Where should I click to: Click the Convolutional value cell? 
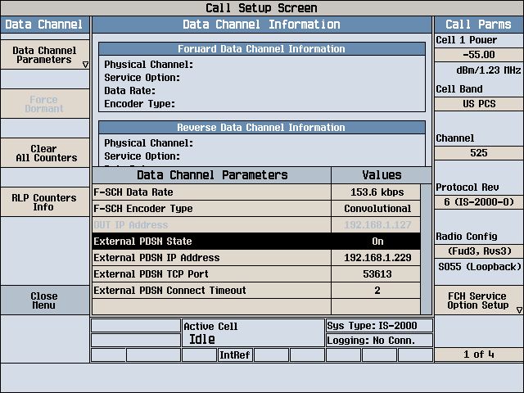377,209
